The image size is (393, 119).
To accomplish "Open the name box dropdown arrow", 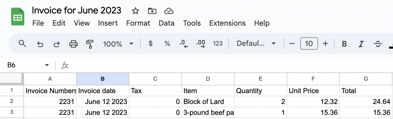I will (x=47, y=65).
